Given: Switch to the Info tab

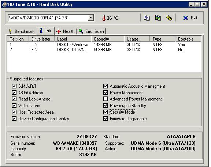Looking at the screenshot, I should tap(45, 31).
